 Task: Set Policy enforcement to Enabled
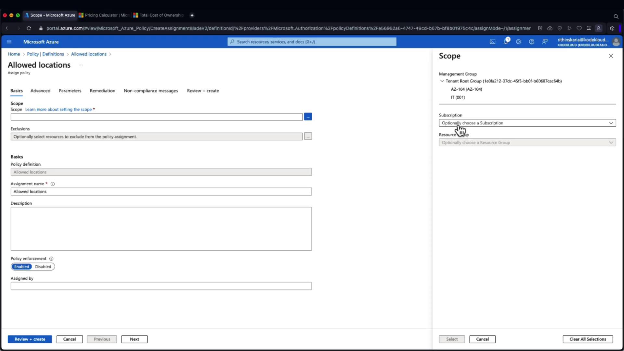coord(21,266)
